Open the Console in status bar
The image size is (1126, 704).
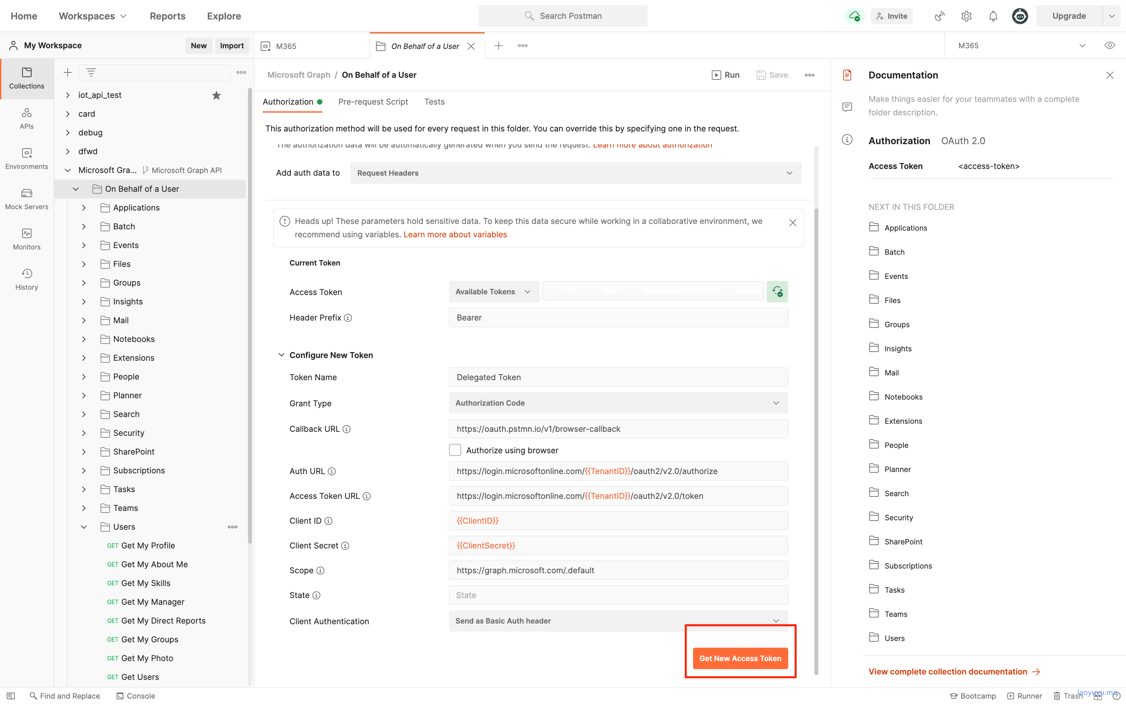136,696
